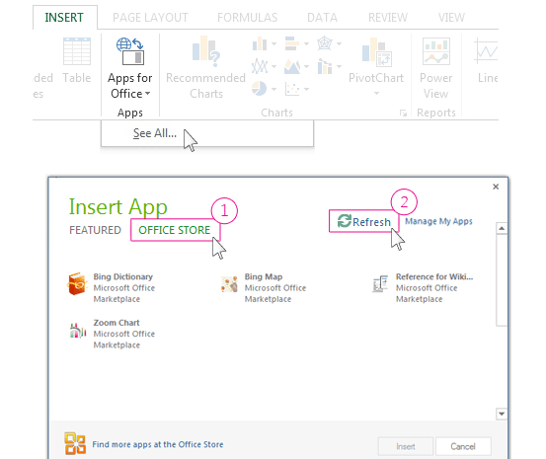Click the Power View icon
This screenshot has height=459, width=546.
click(x=436, y=51)
